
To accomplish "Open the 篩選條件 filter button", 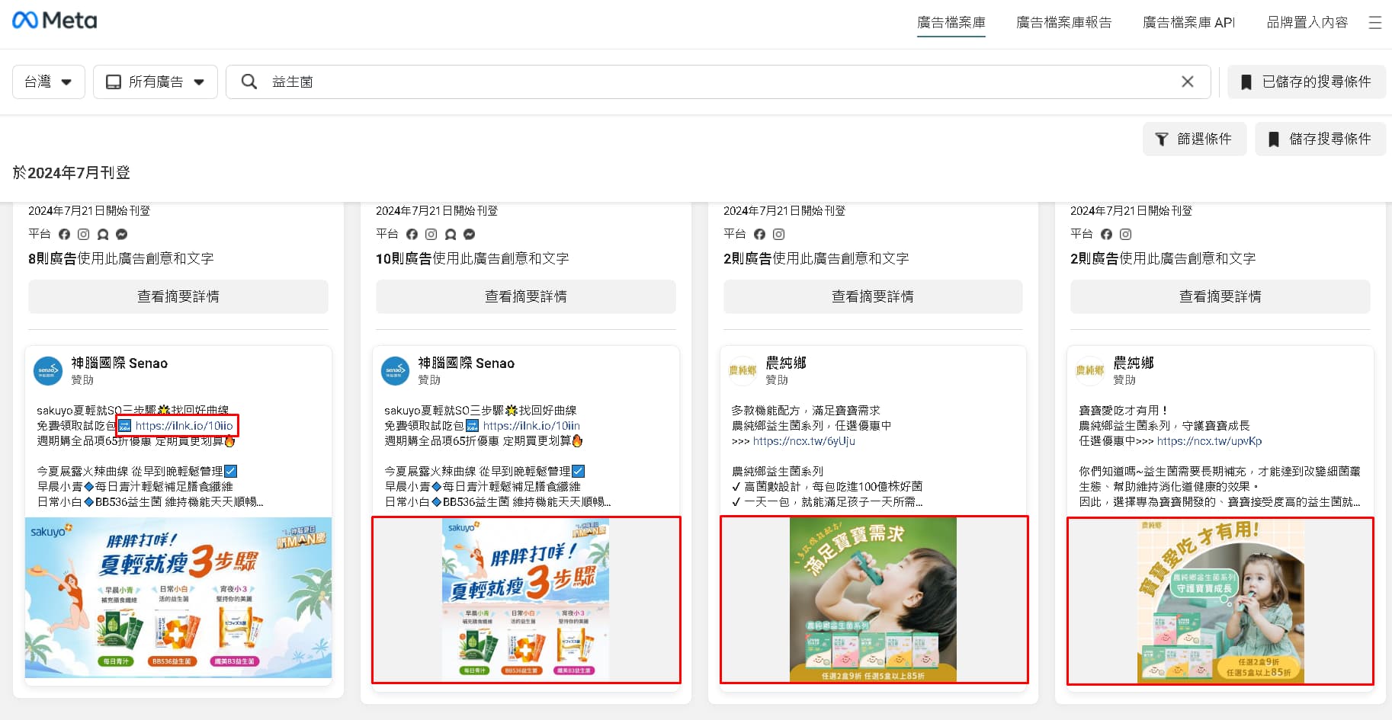I will (1195, 139).
